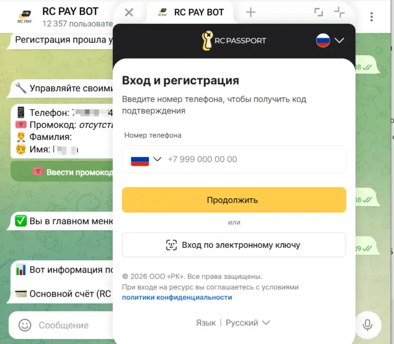The height and width of the screenshot is (344, 394).
Task: Click the Вот информация message line
Action: coord(65,269)
